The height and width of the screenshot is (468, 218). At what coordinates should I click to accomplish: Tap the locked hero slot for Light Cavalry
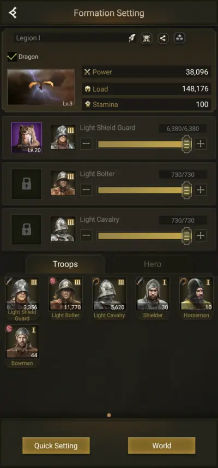click(27, 230)
